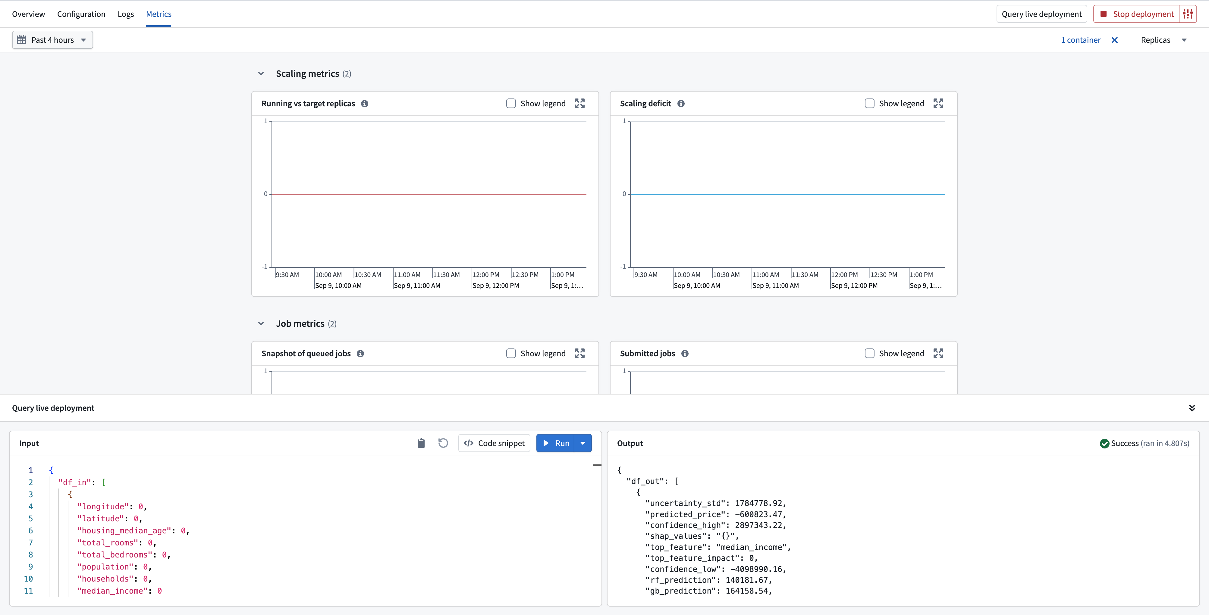The height and width of the screenshot is (615, 1209).
Task: Click the calendar icon in time range
Action: coord(22,40)
